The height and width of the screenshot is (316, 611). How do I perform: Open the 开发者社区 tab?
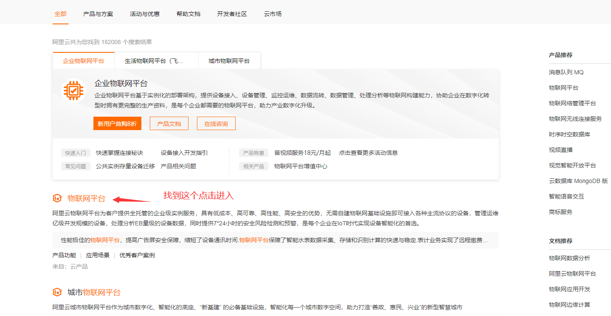point(232,14)
